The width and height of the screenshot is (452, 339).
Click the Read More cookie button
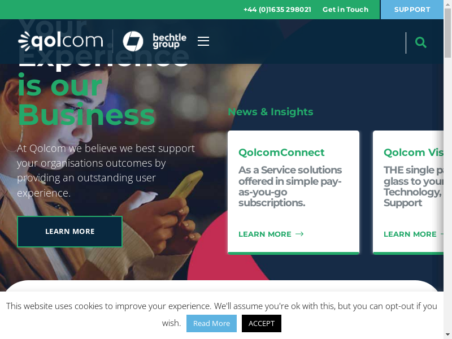(x=211, y=323)
